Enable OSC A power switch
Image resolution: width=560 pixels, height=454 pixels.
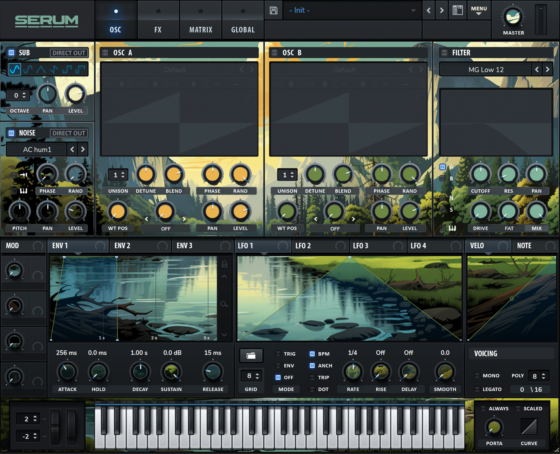(105, 53)
